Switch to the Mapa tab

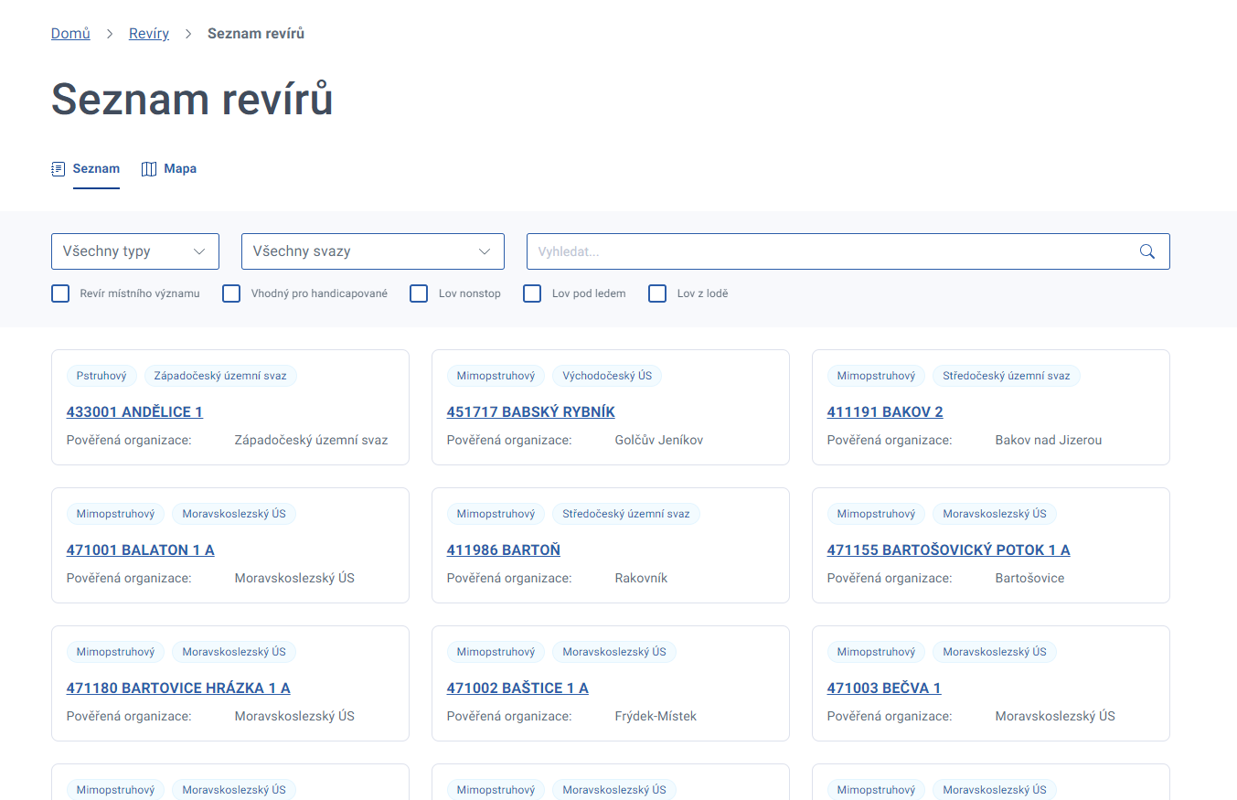180,169
